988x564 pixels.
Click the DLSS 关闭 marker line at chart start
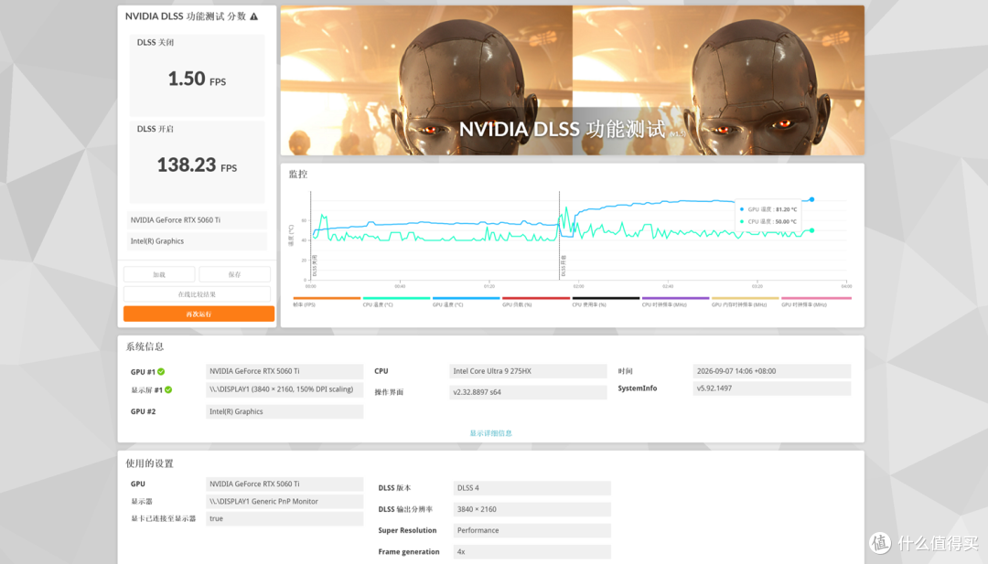[x=311, y=236]
